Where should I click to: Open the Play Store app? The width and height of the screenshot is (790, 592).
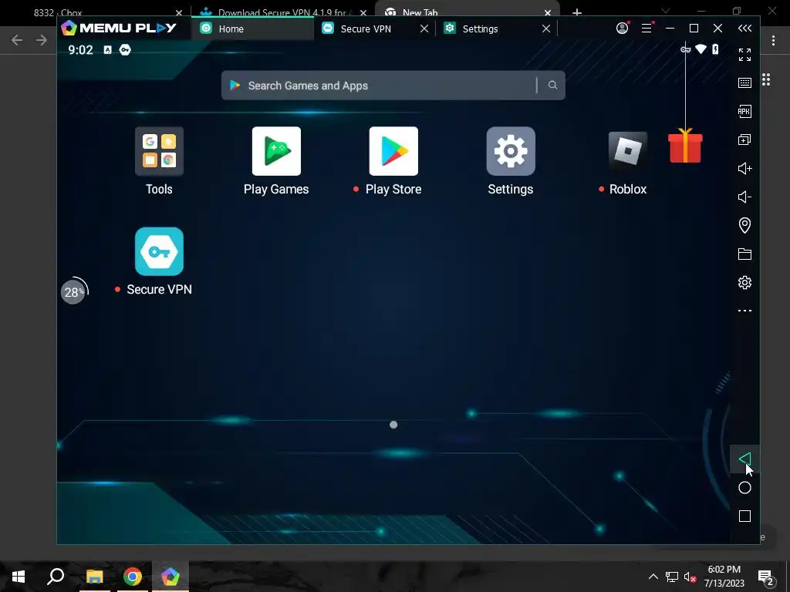tap(393, 151)
